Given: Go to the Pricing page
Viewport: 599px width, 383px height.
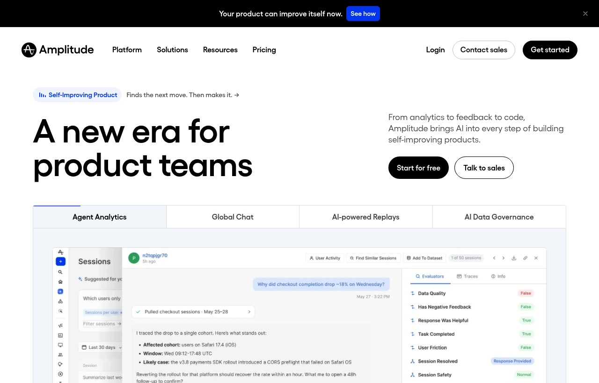Looking at the screenshot, I should (x=264, y=50).
